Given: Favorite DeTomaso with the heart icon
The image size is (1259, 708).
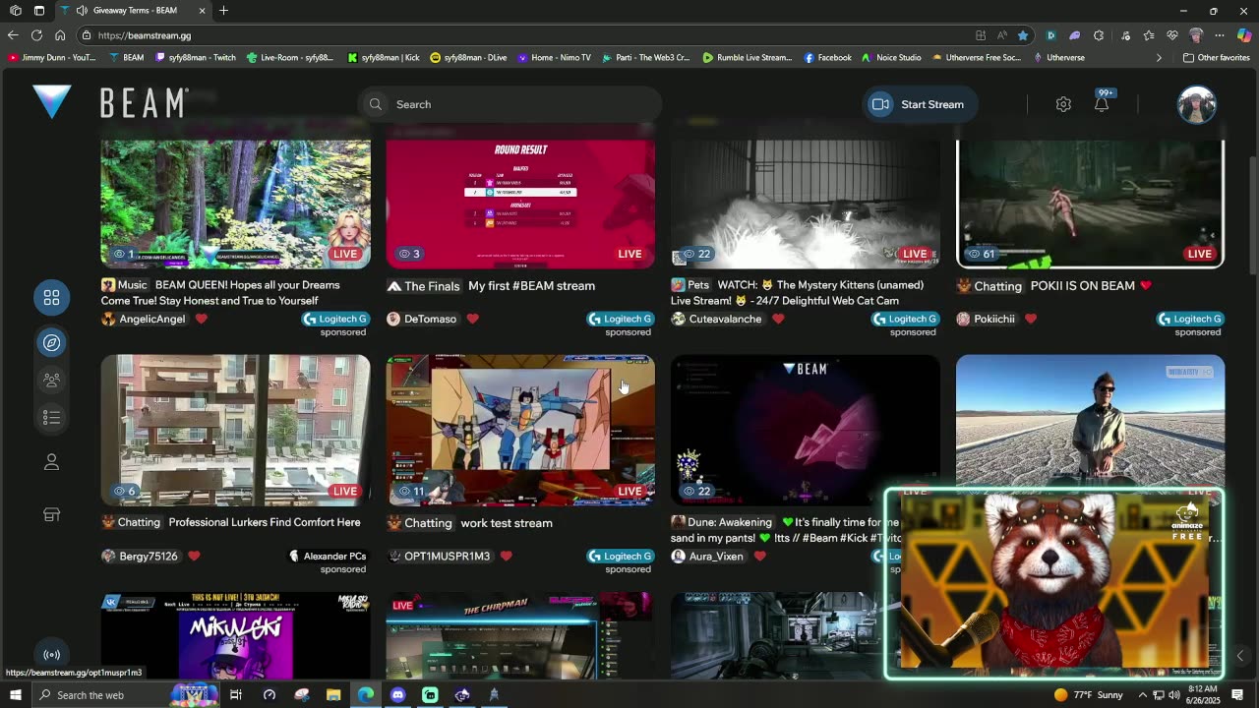Looking at the screenshot, I should point(473,319).
